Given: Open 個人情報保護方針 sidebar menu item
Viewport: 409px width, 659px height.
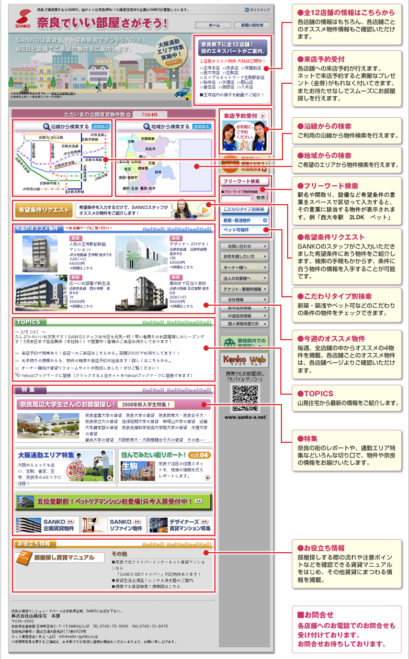Looking at the screenshot, I should [x=245, y=324].
